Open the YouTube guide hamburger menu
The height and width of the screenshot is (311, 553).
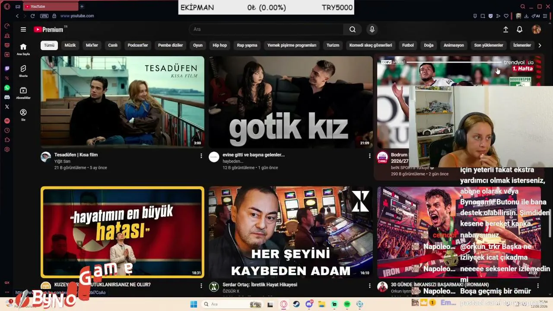coord(23,29)
